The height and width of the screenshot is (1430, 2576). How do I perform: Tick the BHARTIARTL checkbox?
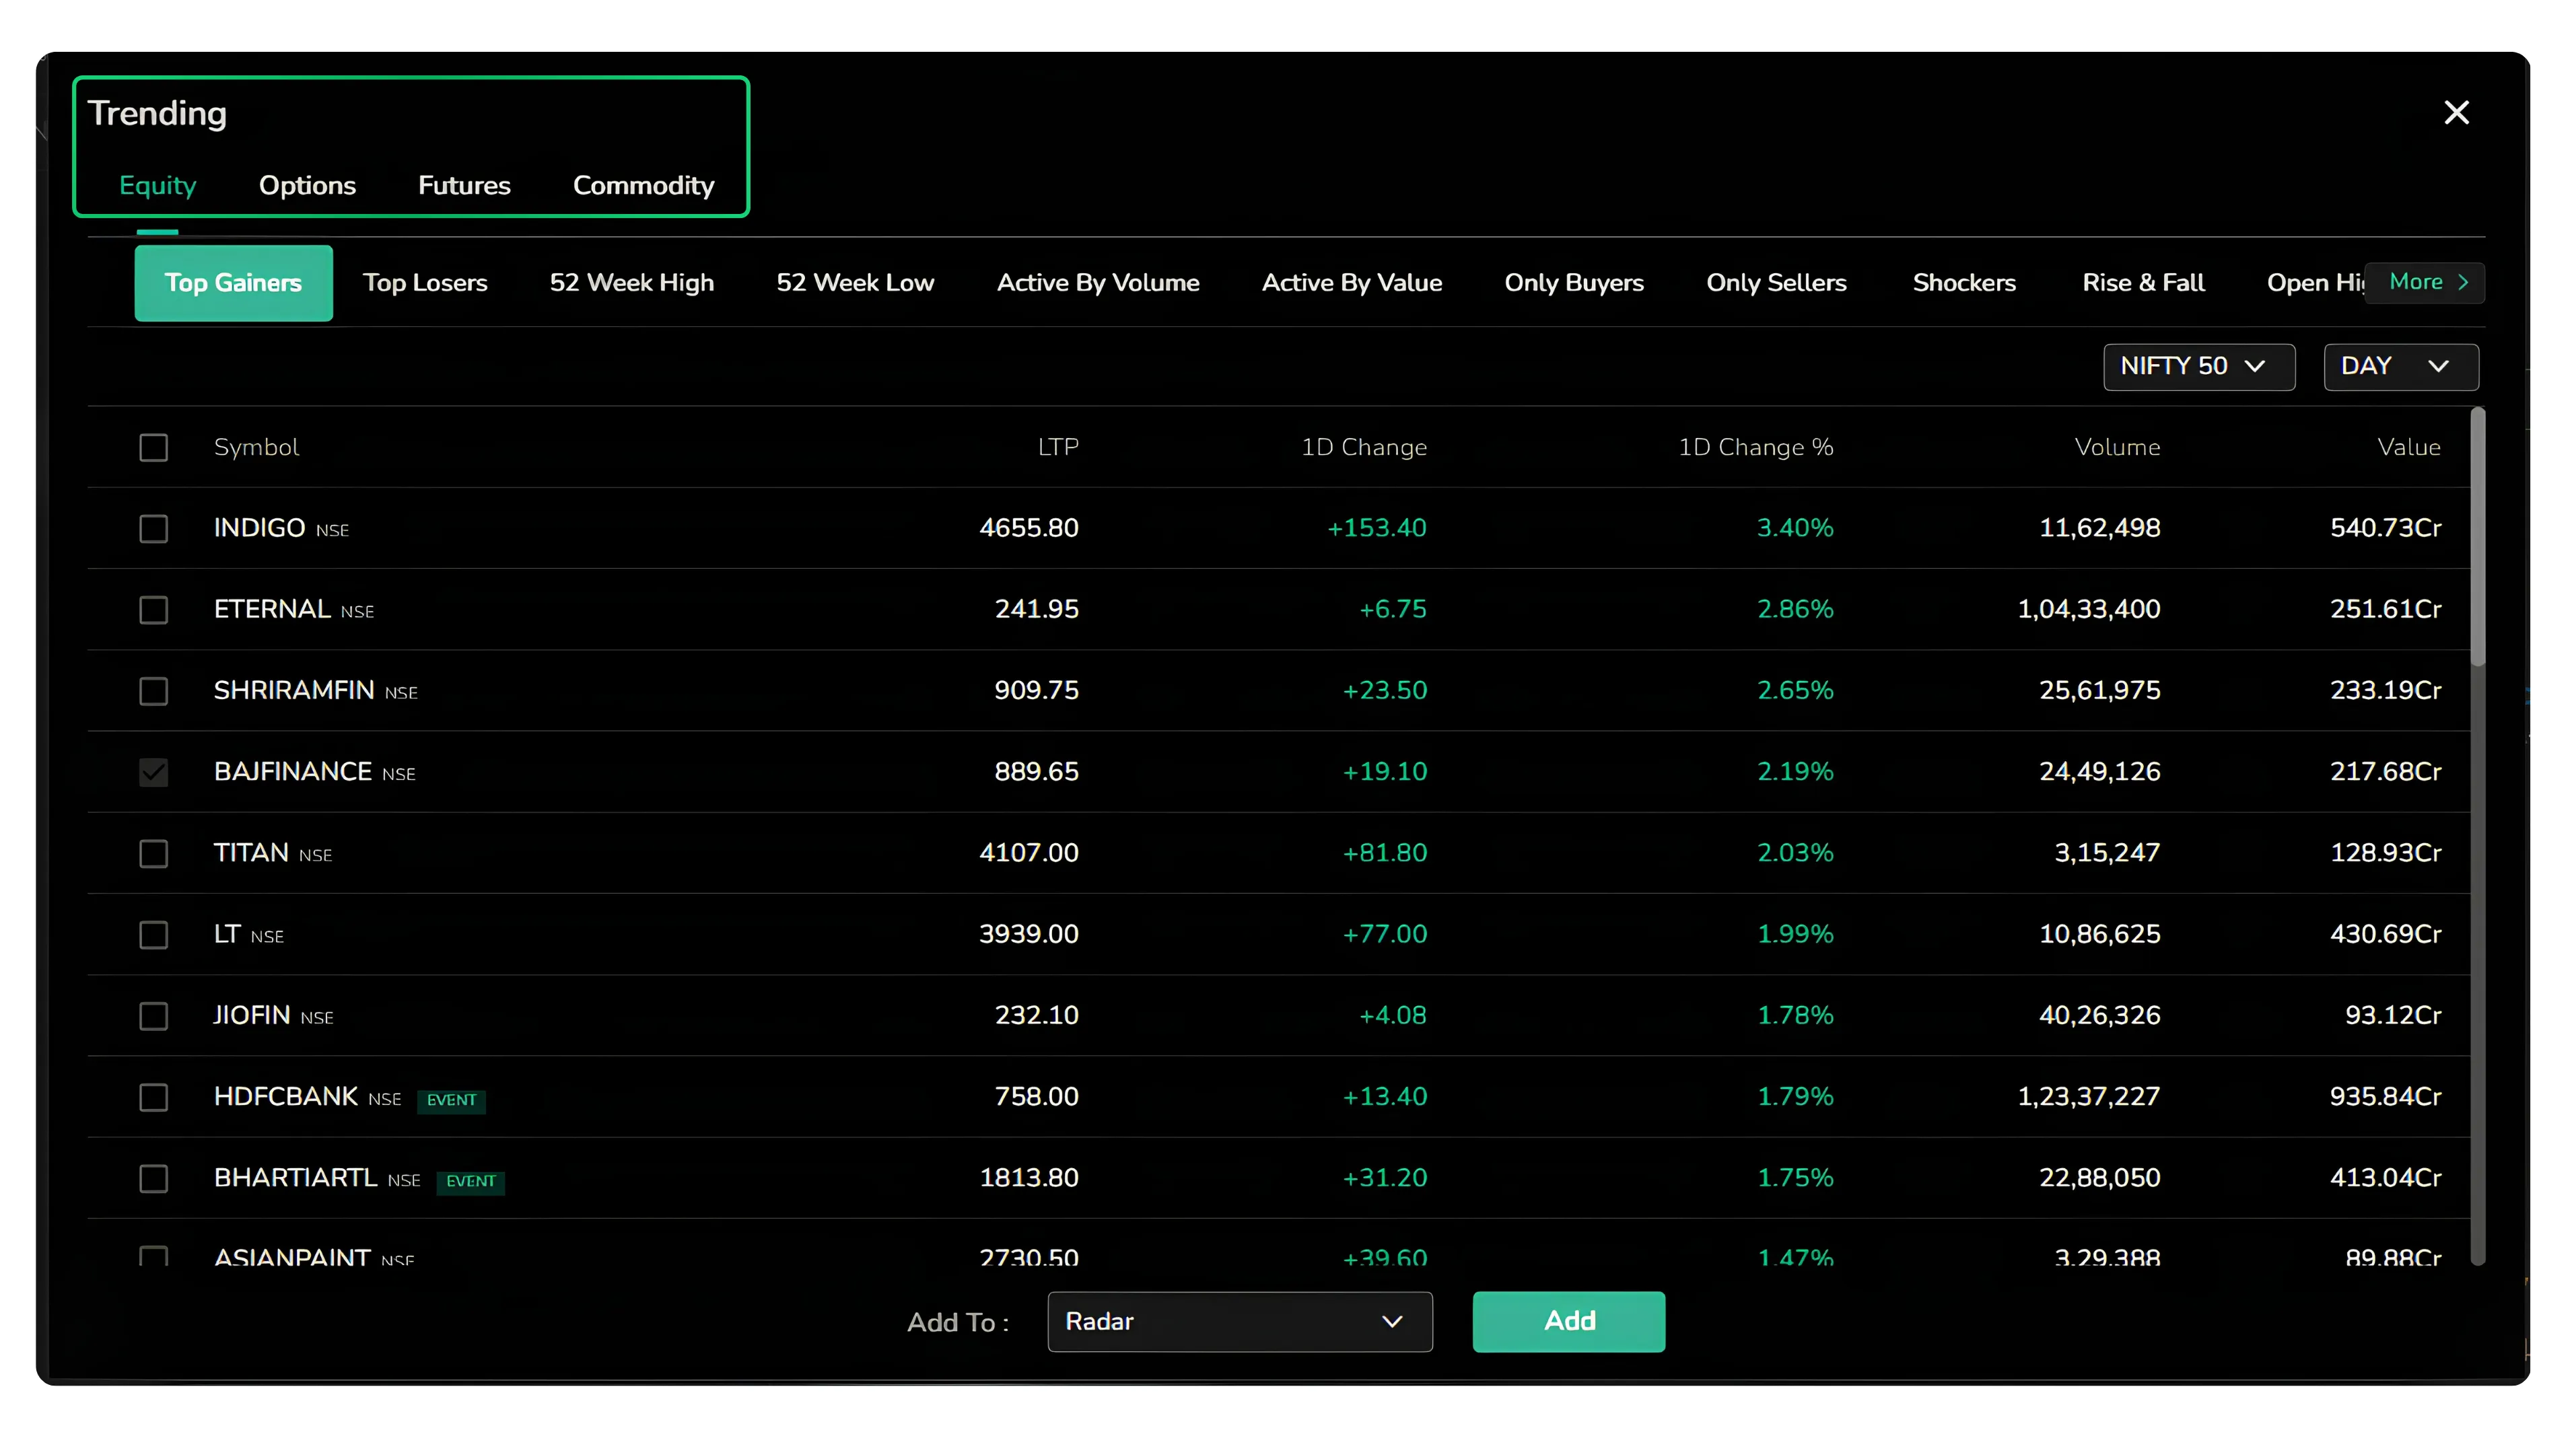(153, 1178)
